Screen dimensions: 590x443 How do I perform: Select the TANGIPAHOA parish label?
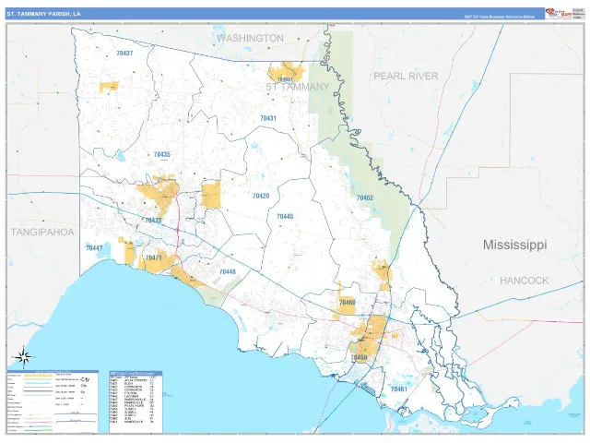(42, 232)
